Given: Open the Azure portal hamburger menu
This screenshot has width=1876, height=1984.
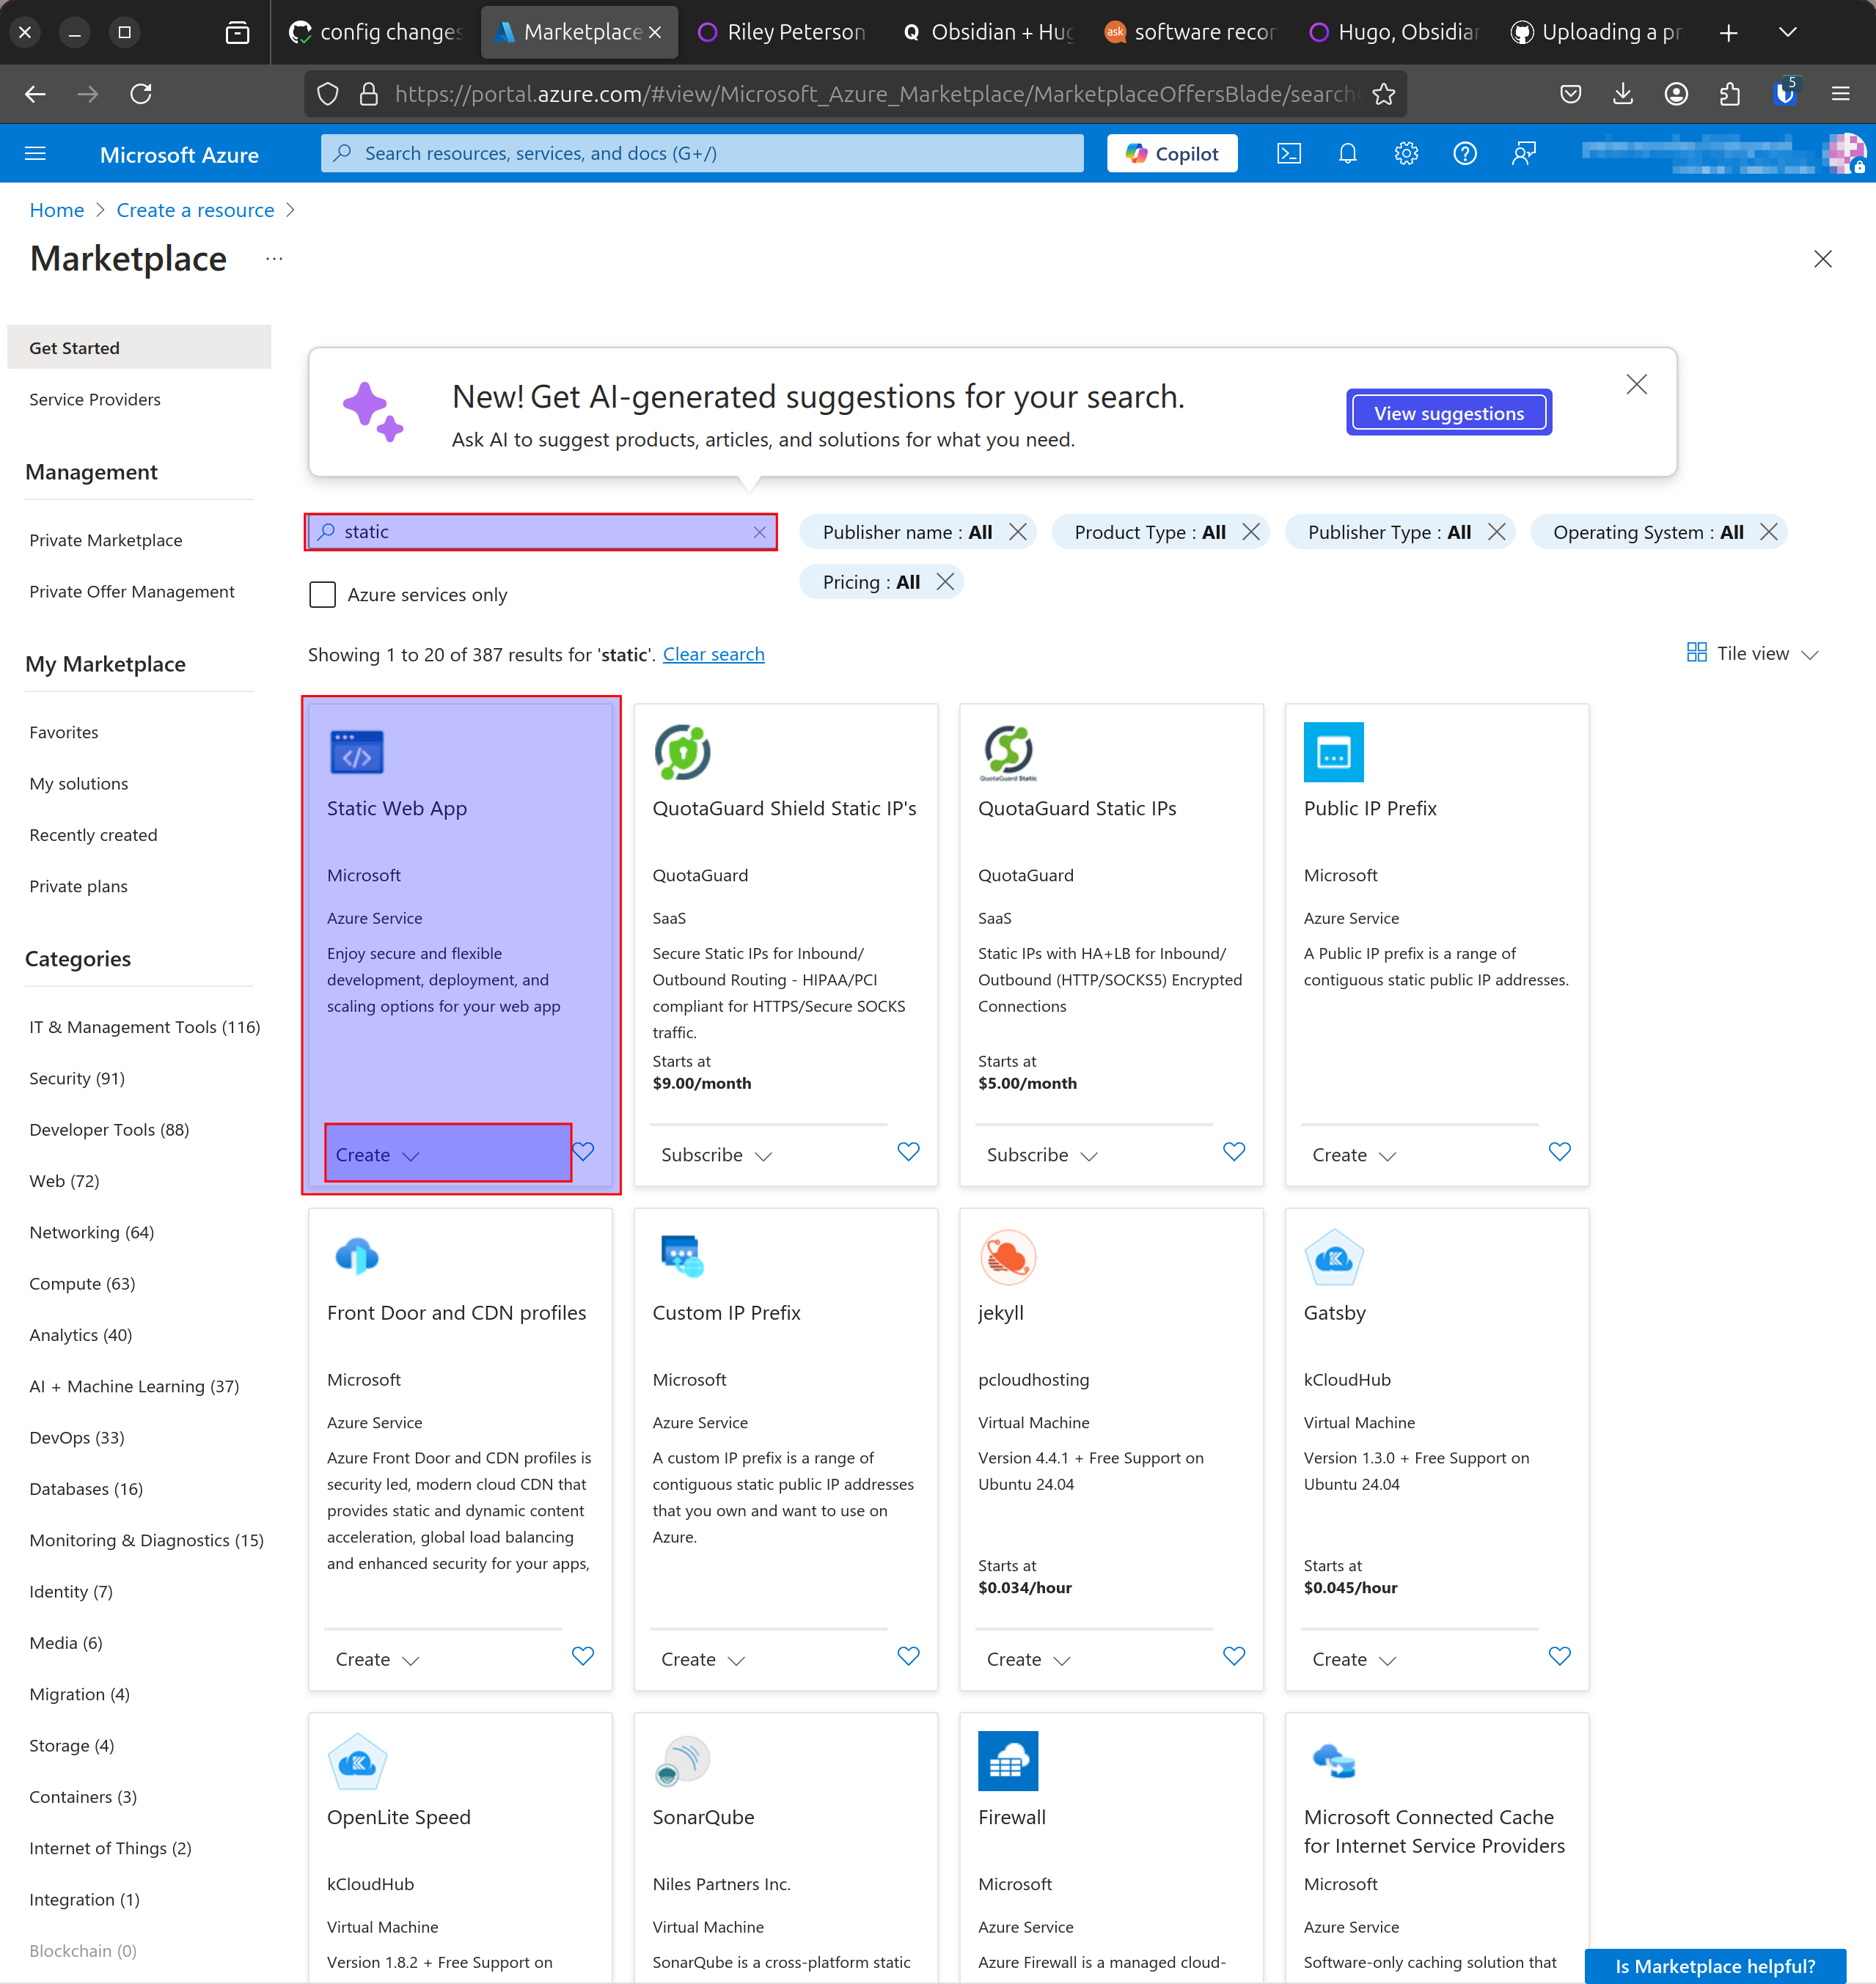Looking at the screenshot, I should (35, 154).
